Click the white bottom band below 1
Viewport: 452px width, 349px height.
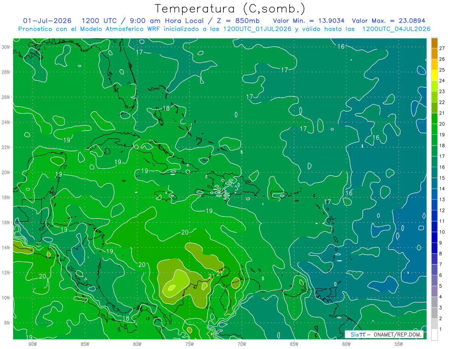(434, 335)
